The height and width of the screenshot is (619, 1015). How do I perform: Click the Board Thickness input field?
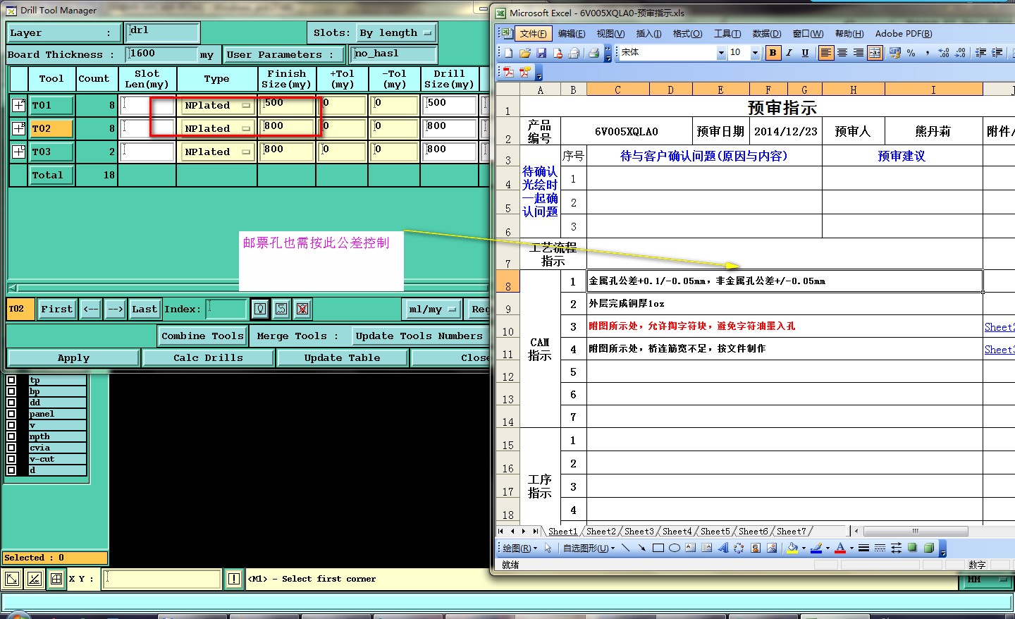click(x=161, y=54)
